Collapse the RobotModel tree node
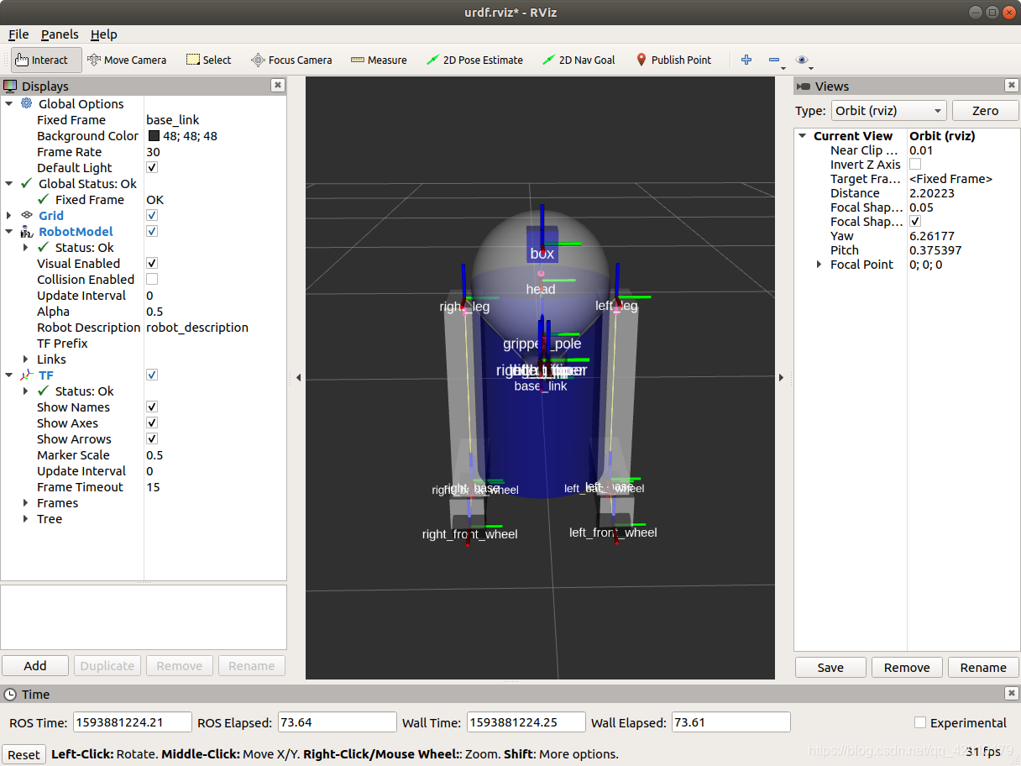 coord(9,231)
